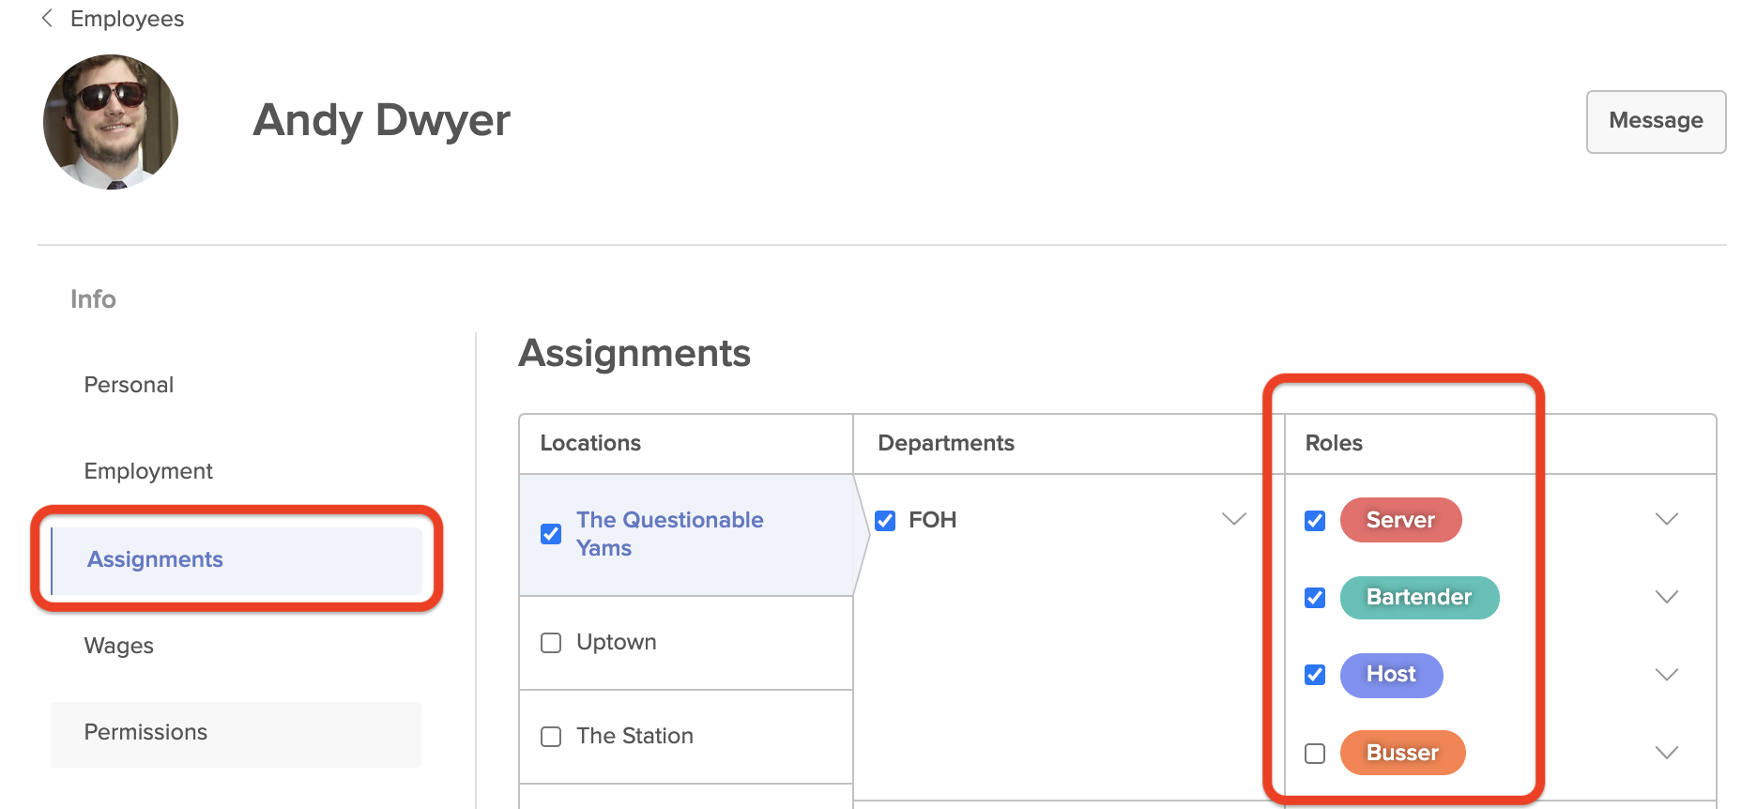Expand the Server role chevron
1757x809 pixels.
1666,519
